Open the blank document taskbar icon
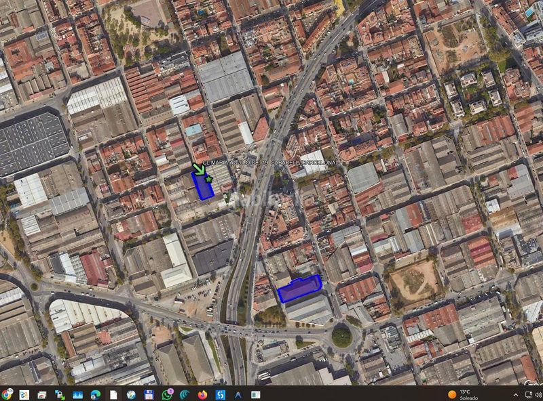 coord(113,394)
